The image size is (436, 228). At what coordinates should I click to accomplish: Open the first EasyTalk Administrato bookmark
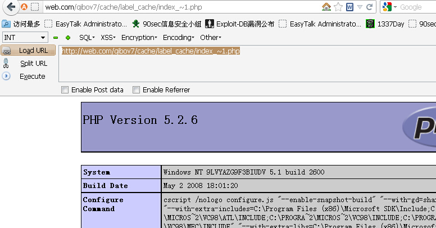[86, 24]
